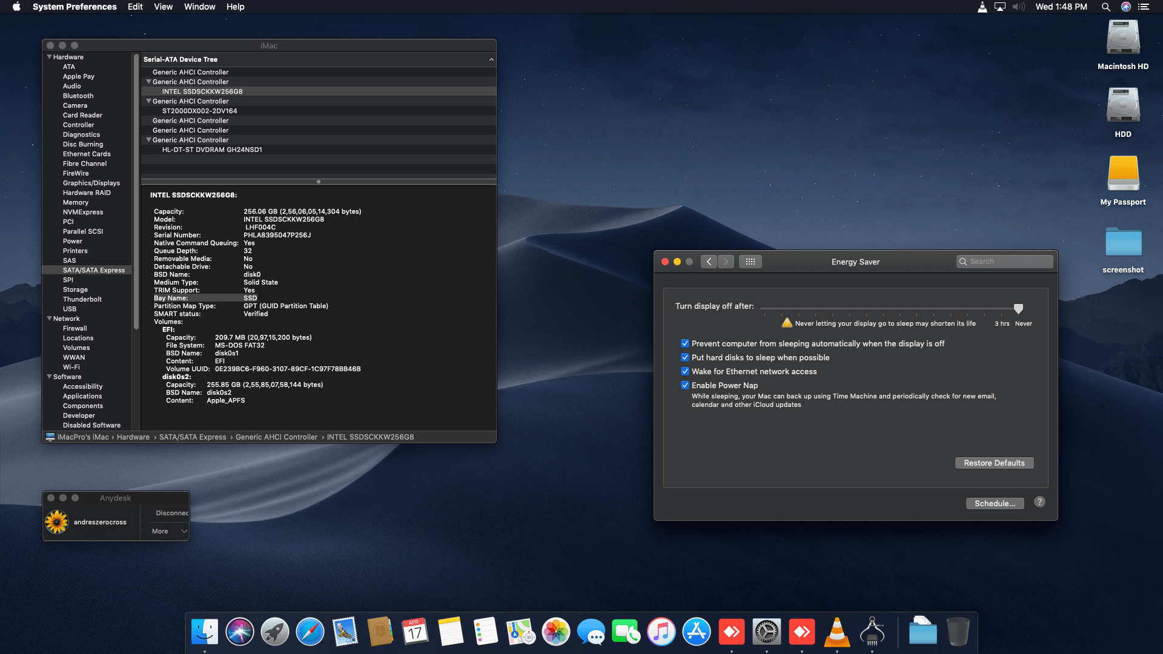Disable the Enable Power Nap checkbox
This screenshot has height=654, width=1163.
(x=685, y=385)
